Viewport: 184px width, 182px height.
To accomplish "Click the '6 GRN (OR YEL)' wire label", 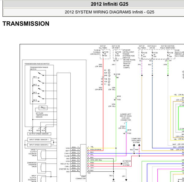I will (x=95, y=160).
